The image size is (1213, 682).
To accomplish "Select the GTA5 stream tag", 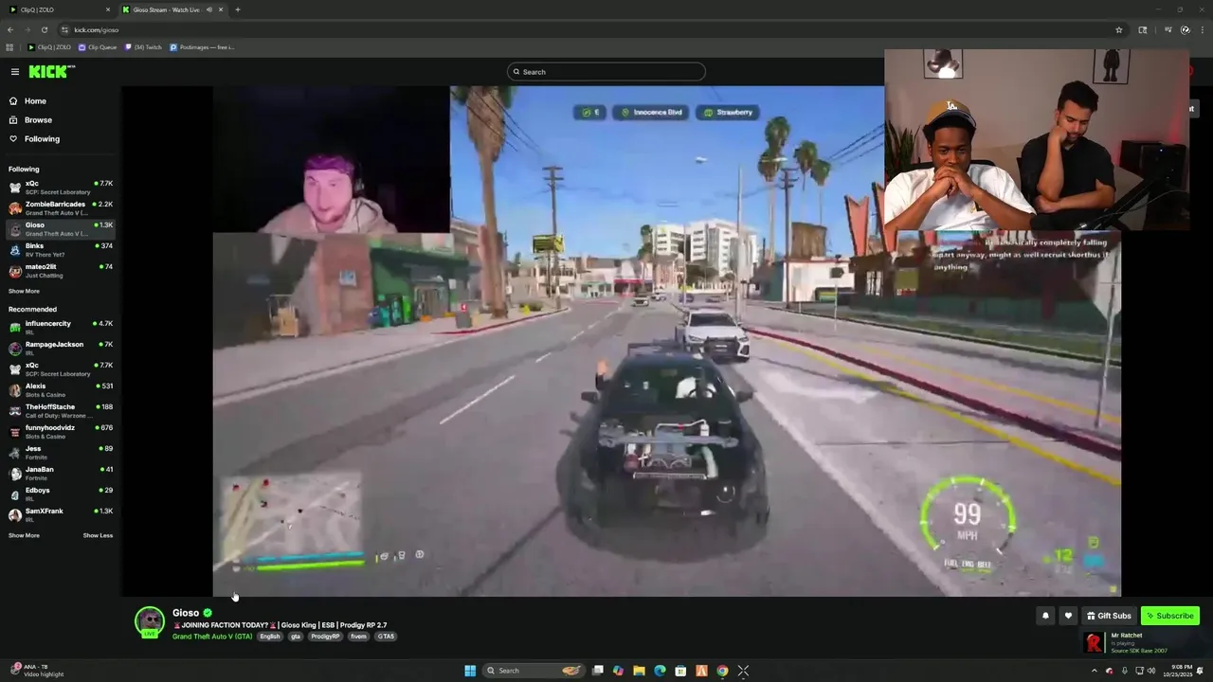I will coord(386,637).
